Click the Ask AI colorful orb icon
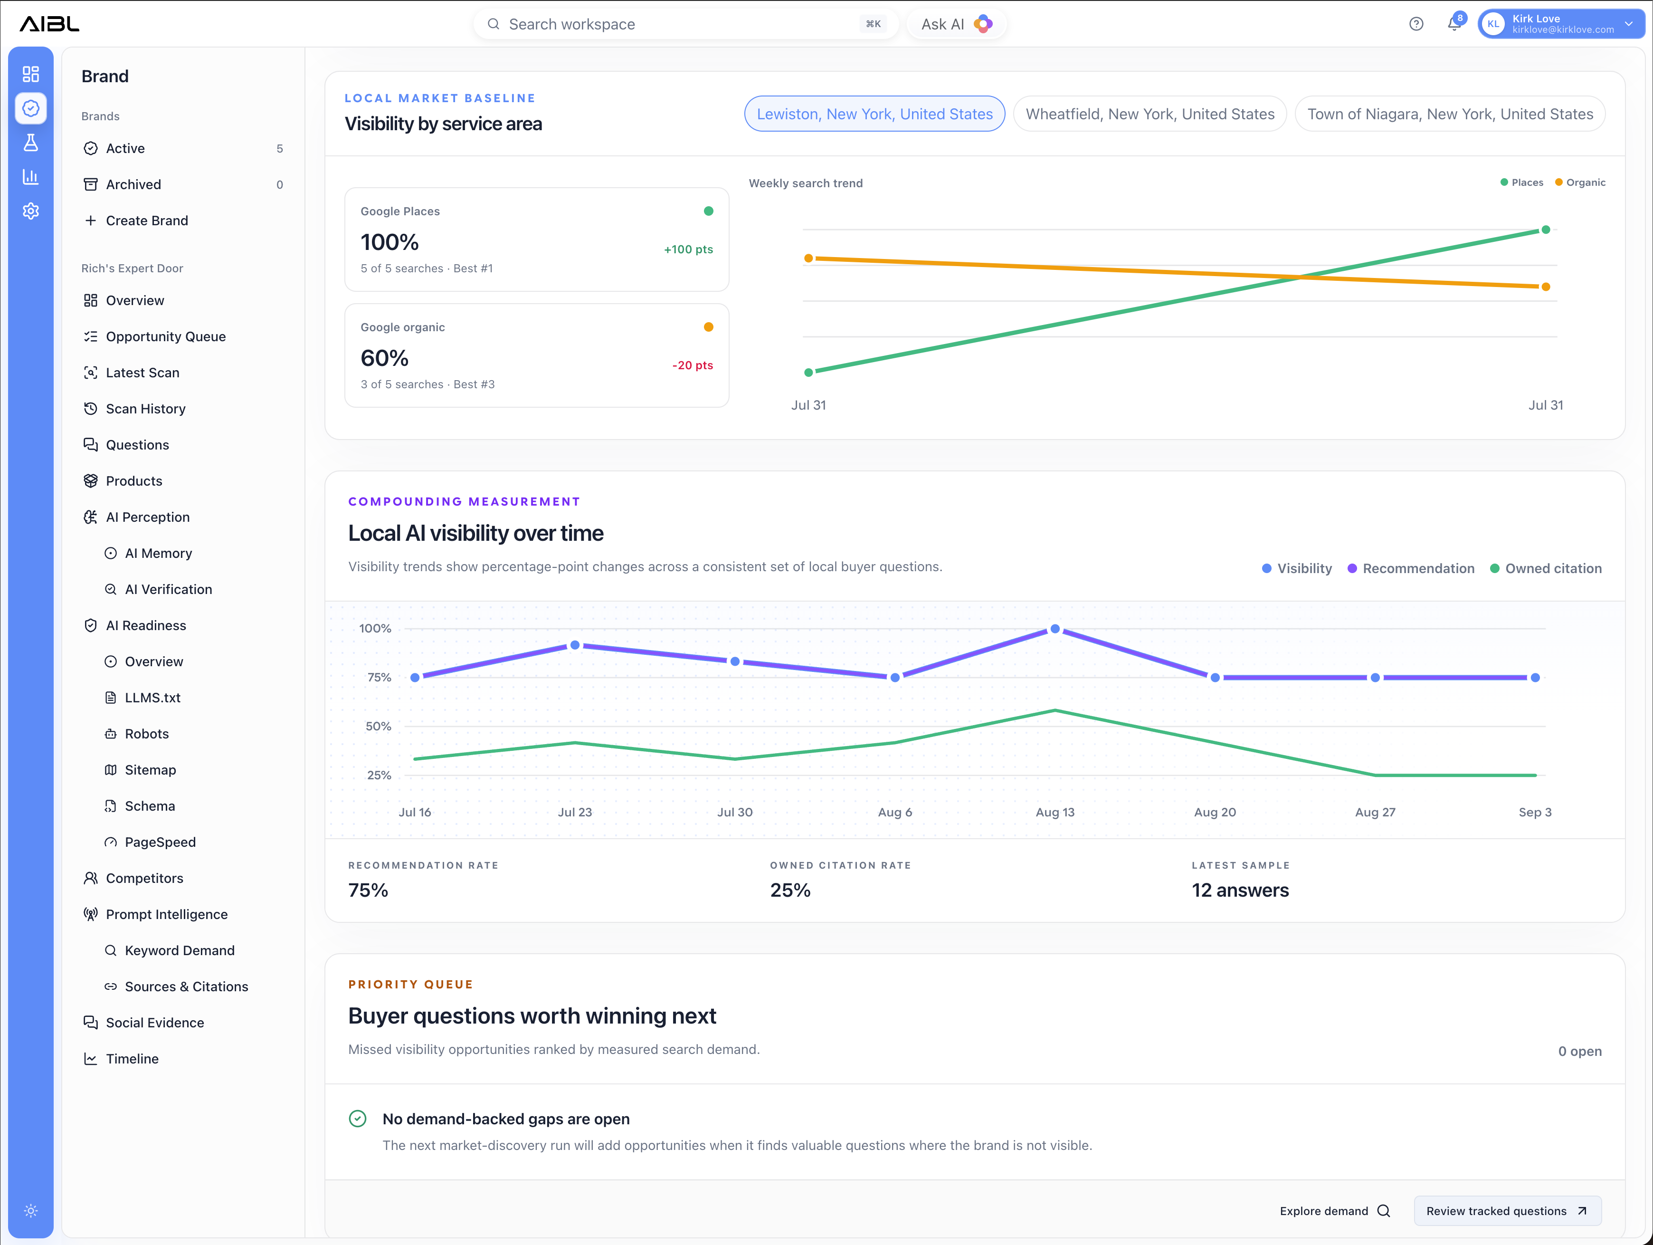This screenshot has height=1245, width=1653. point(983,24)
